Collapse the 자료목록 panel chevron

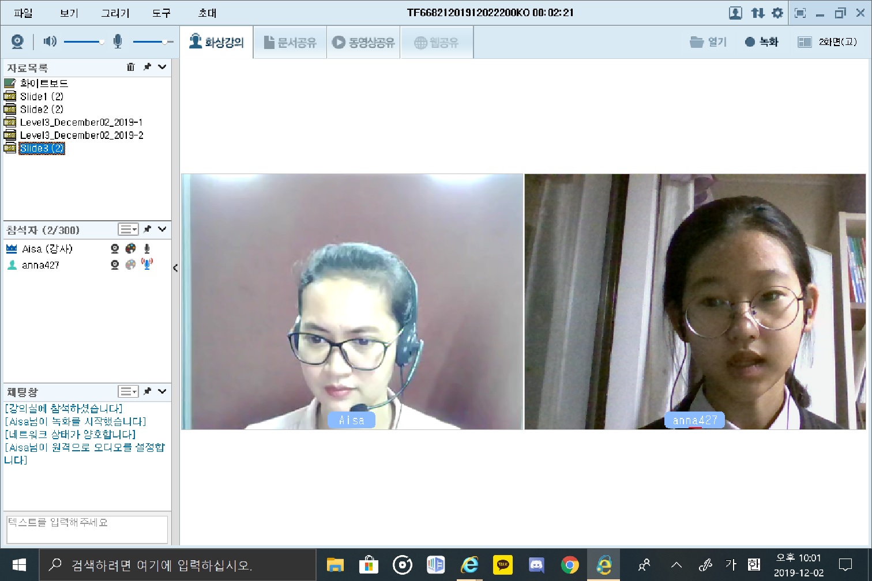[x=163, y=67]
